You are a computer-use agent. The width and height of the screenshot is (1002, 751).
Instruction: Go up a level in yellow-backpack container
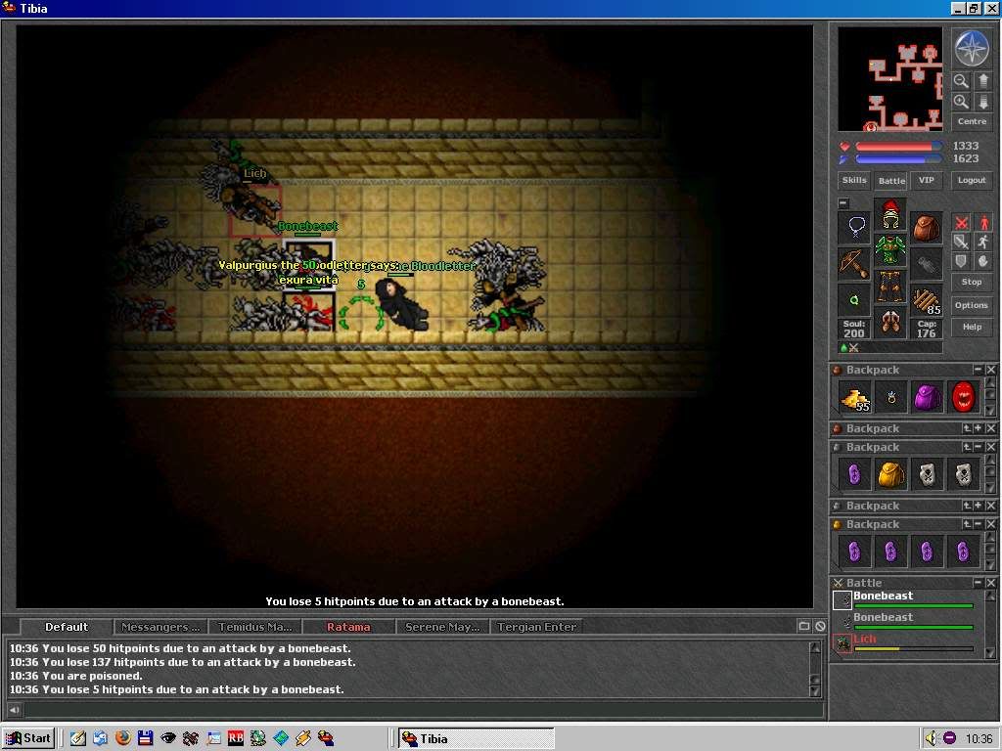[967, 447]
